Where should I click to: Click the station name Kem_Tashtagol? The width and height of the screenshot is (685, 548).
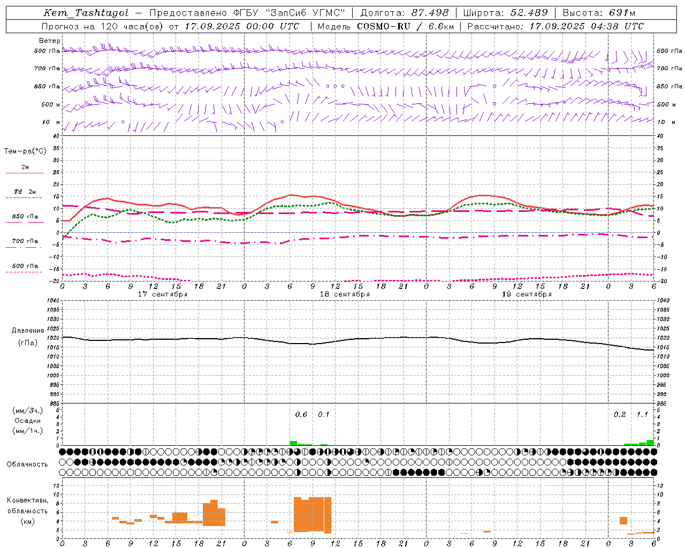pos(86,13)
